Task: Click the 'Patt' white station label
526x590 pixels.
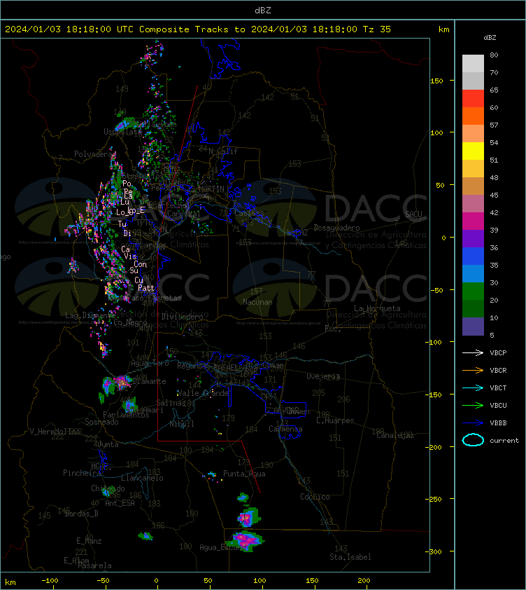Action: [x=146, y=288]
